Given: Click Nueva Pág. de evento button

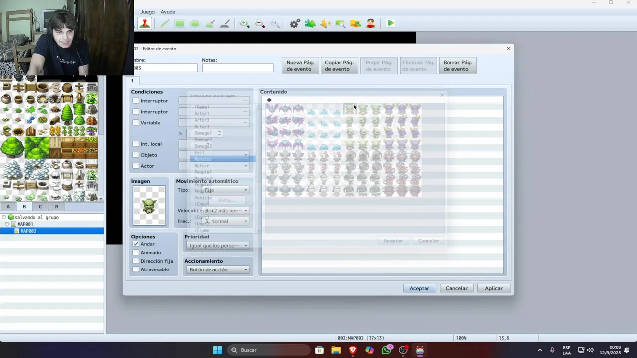Looking at the screenshot, I should pyautogui.click(x=300, y=66).
